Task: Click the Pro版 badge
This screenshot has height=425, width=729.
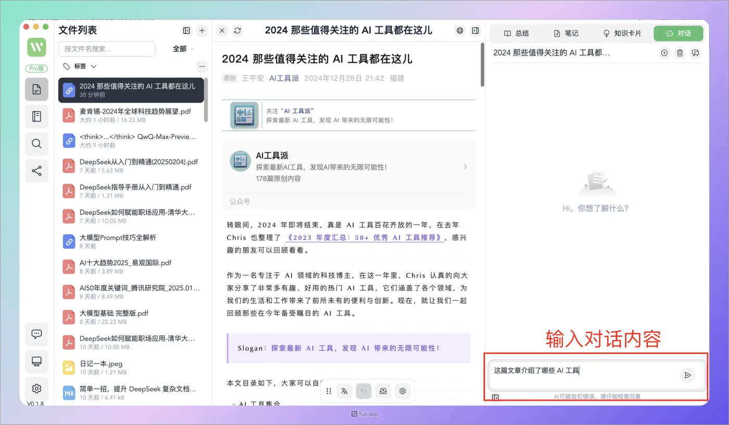Action: click(36, 68)
